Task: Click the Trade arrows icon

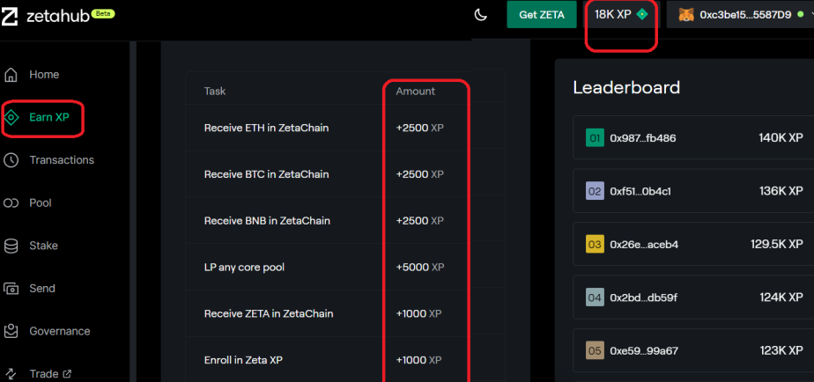Action: coord(11,374)
